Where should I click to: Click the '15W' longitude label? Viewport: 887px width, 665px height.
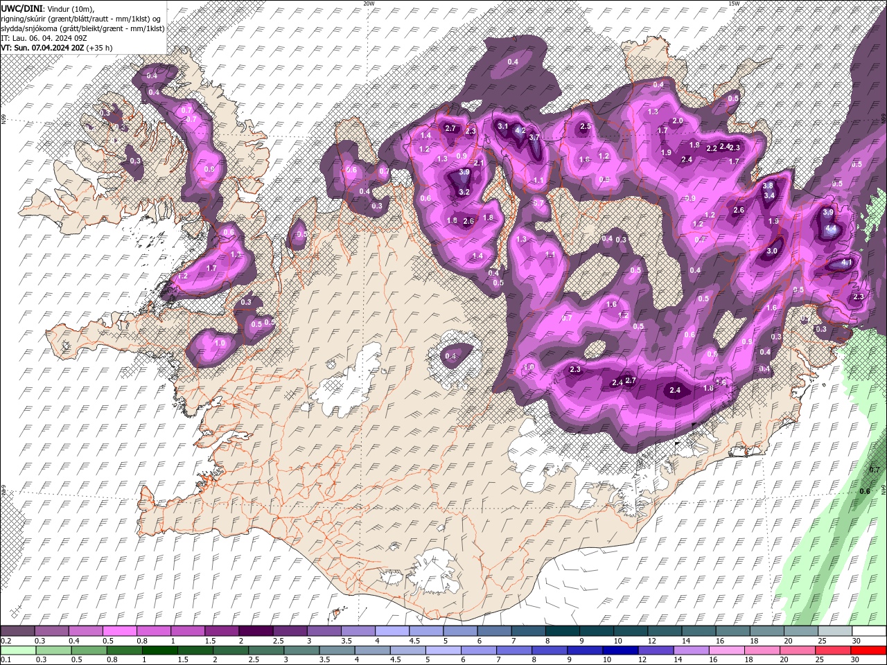pyautogui.click(x=734, y=3)
